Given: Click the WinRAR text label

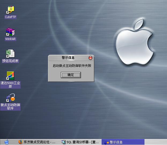Looking at the screenshot, I should (x=11, y=39).
